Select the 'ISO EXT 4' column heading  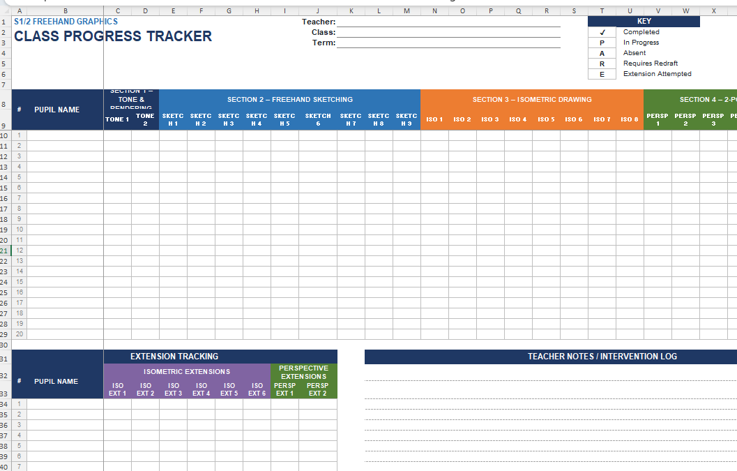click(x=202, y=389)
